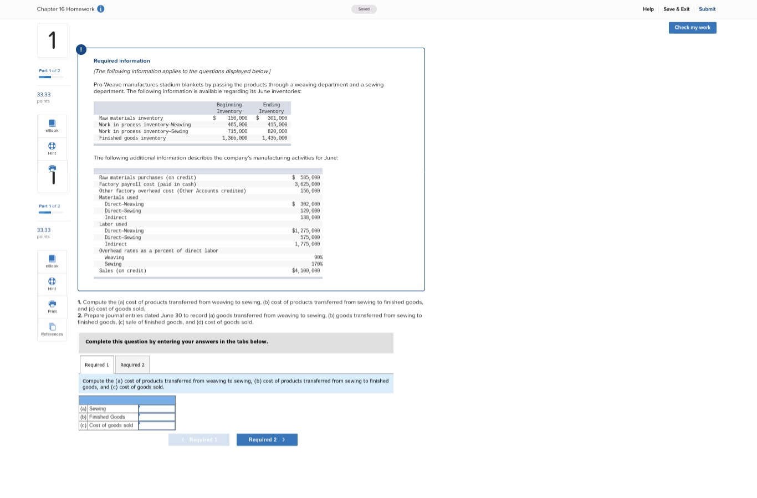
Task: Click the 'Ending Inventory' column header
Action: [272, 108]
